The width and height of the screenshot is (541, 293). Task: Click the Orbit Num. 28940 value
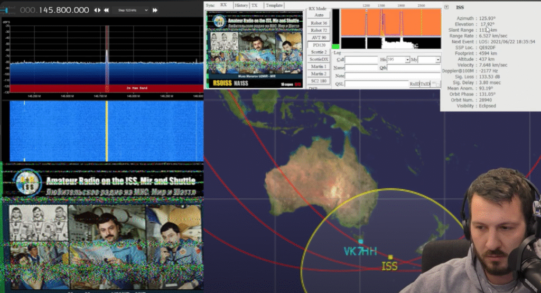pos(486,100)
